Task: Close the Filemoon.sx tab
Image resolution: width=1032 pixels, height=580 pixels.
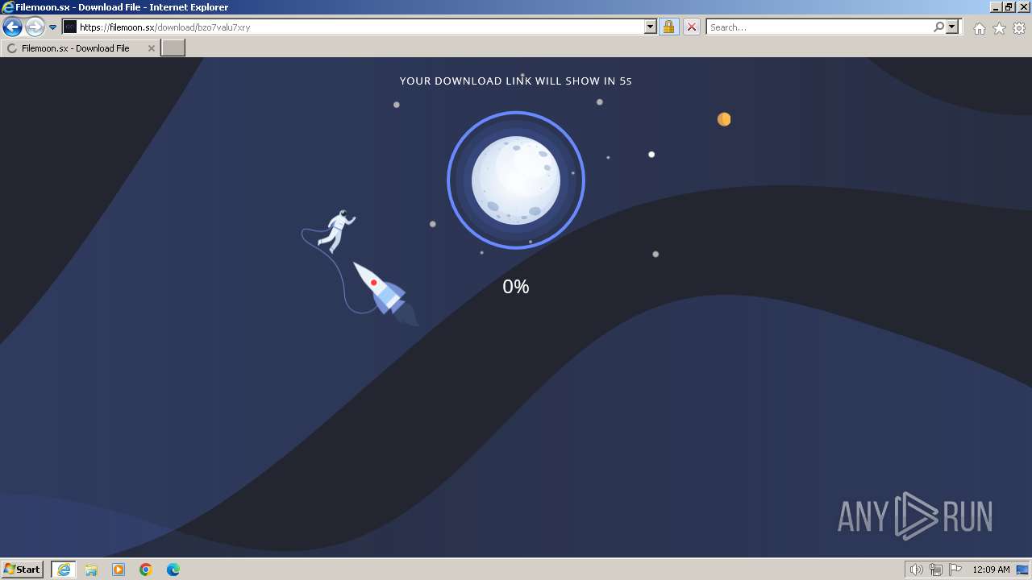Action: (x=151, y=48)
